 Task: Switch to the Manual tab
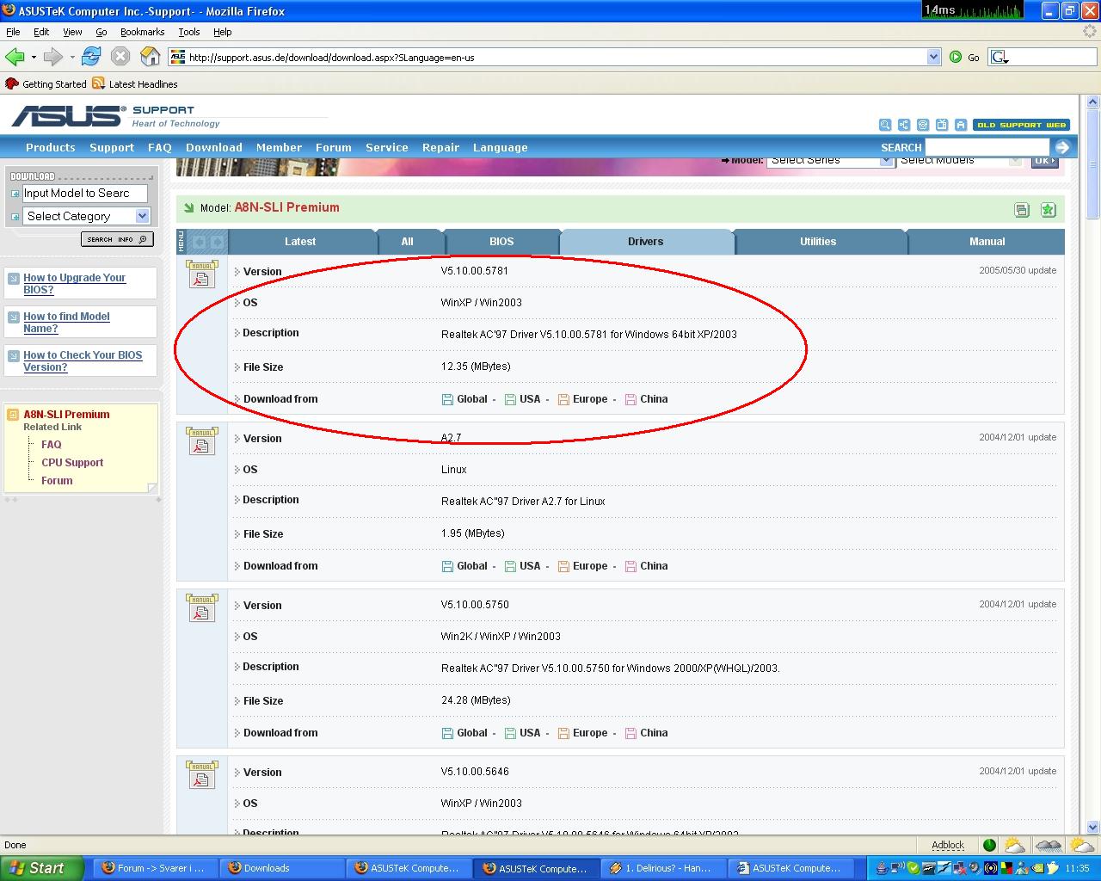987,242
